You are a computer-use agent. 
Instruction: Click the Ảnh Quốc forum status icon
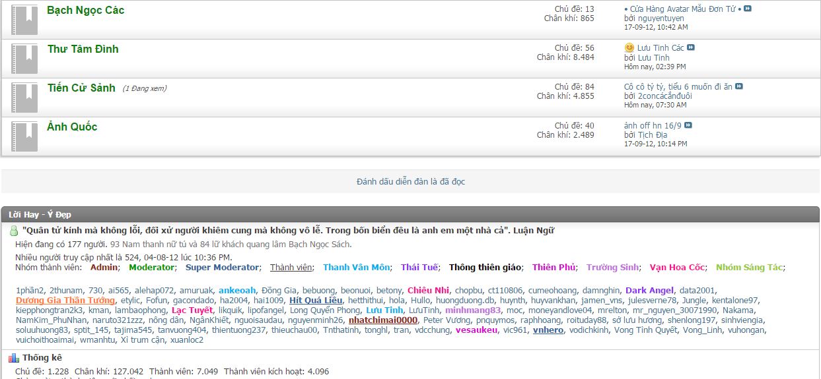click(24, 136)
